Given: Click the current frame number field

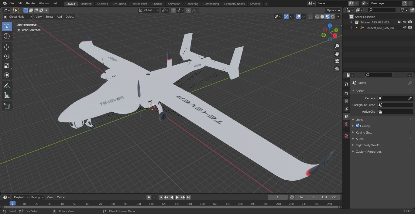Looking at the screenshot, I should tap(277, 197).
